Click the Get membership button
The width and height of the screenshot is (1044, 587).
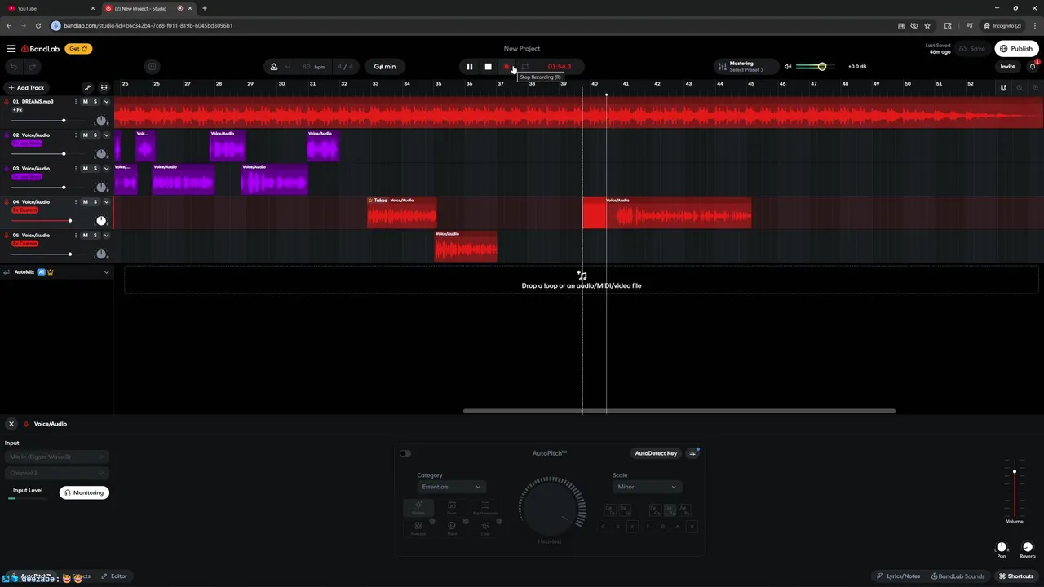click(78, 49)
